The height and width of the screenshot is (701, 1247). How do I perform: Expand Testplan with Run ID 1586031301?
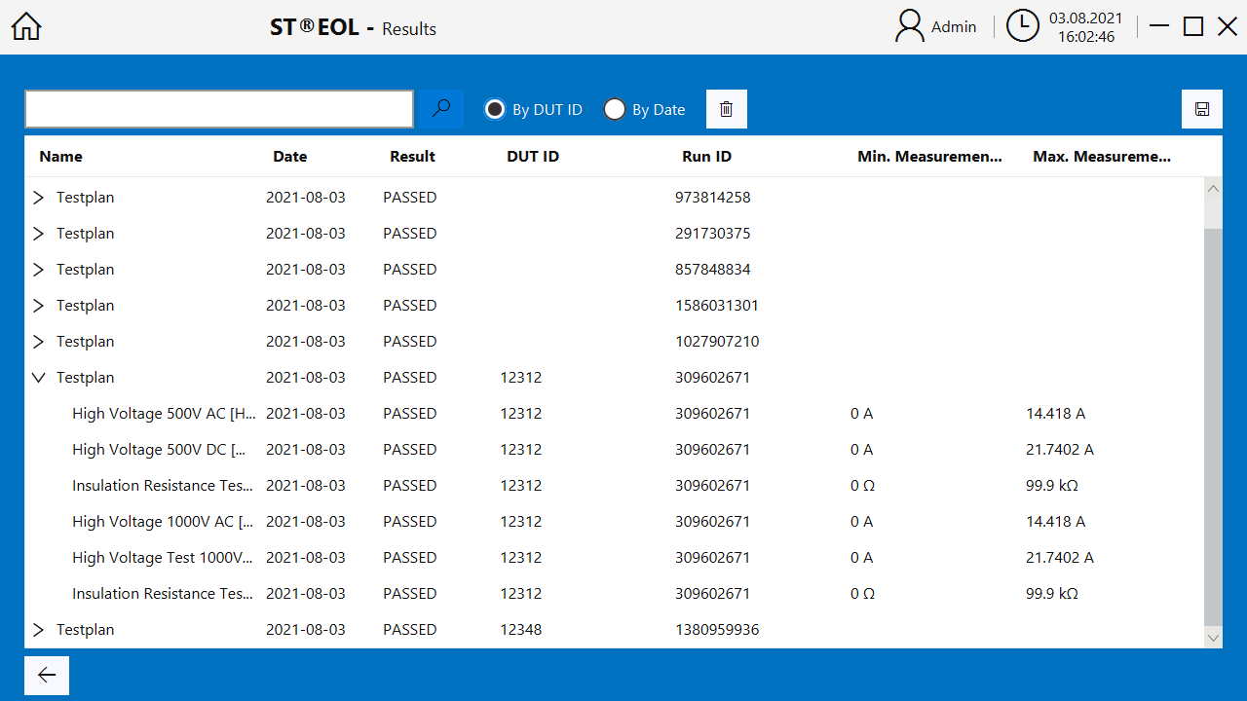click(x=39, y=306)
